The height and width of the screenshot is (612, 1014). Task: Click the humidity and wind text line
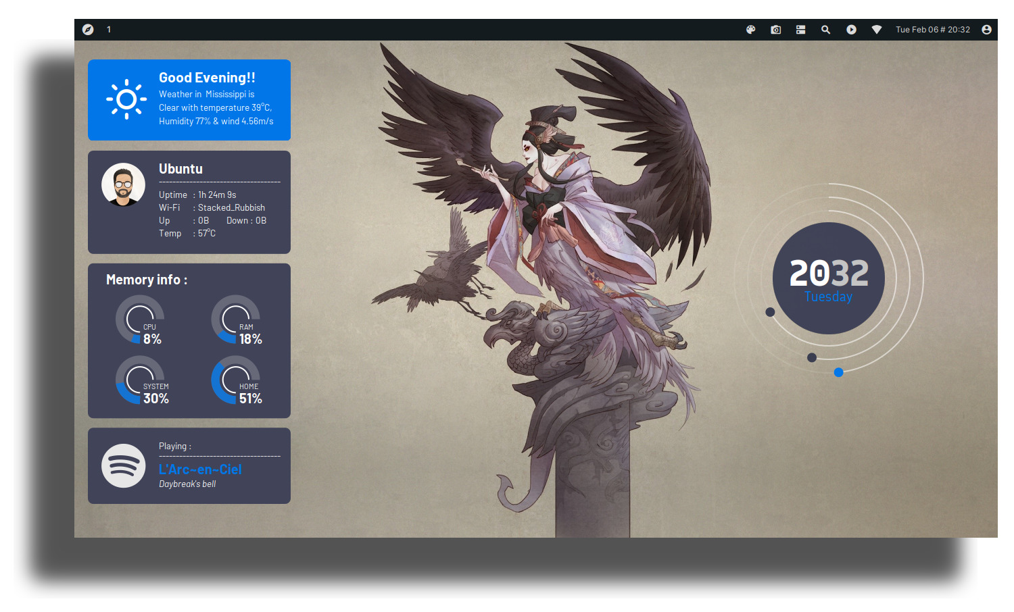coord(216,122)
